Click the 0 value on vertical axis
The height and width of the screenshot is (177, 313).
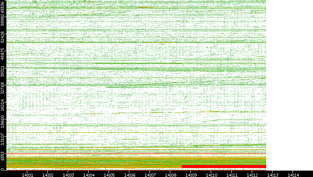[3, 170]
